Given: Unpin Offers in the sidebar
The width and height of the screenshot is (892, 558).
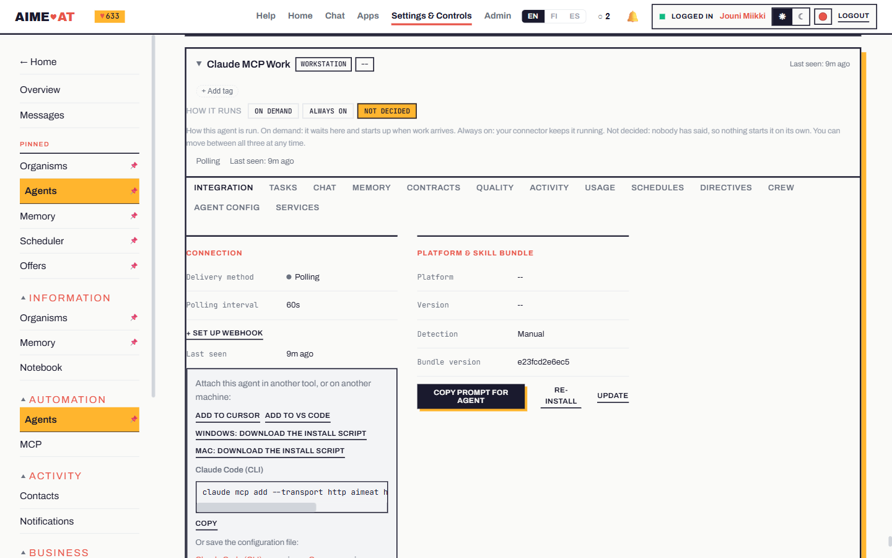Looking at the screenshot, I should 134,266.
